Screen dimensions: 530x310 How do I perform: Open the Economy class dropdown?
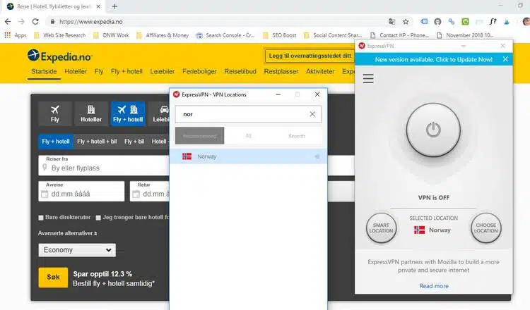pyautogui.click(x=77, y=250)
